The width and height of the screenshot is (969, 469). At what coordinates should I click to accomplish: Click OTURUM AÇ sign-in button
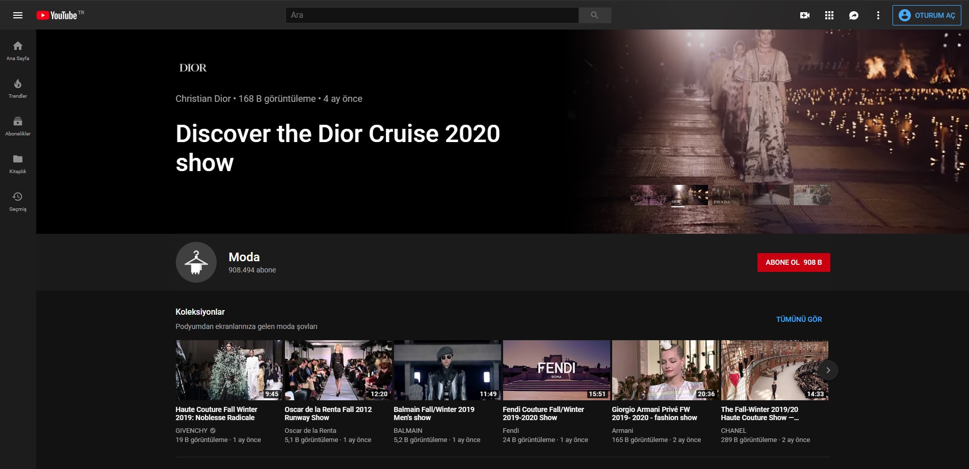point(927,15)
